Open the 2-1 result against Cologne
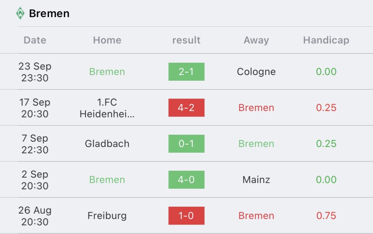This screenshot has width=373, height=234. tap(186, 72)
